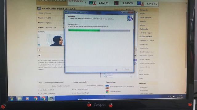Launch Windows Media Player from the taskbar
Image resolution: width=197 pixels, height=110 pixels.
click(27, 99)
